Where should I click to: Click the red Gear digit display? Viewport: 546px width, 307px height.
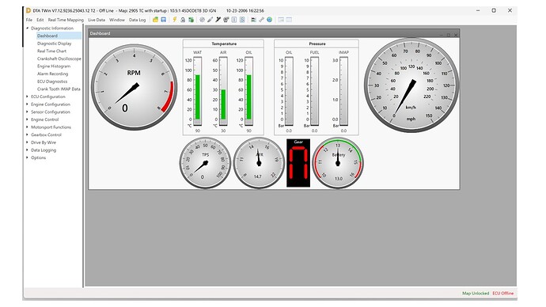pos(298,163)
